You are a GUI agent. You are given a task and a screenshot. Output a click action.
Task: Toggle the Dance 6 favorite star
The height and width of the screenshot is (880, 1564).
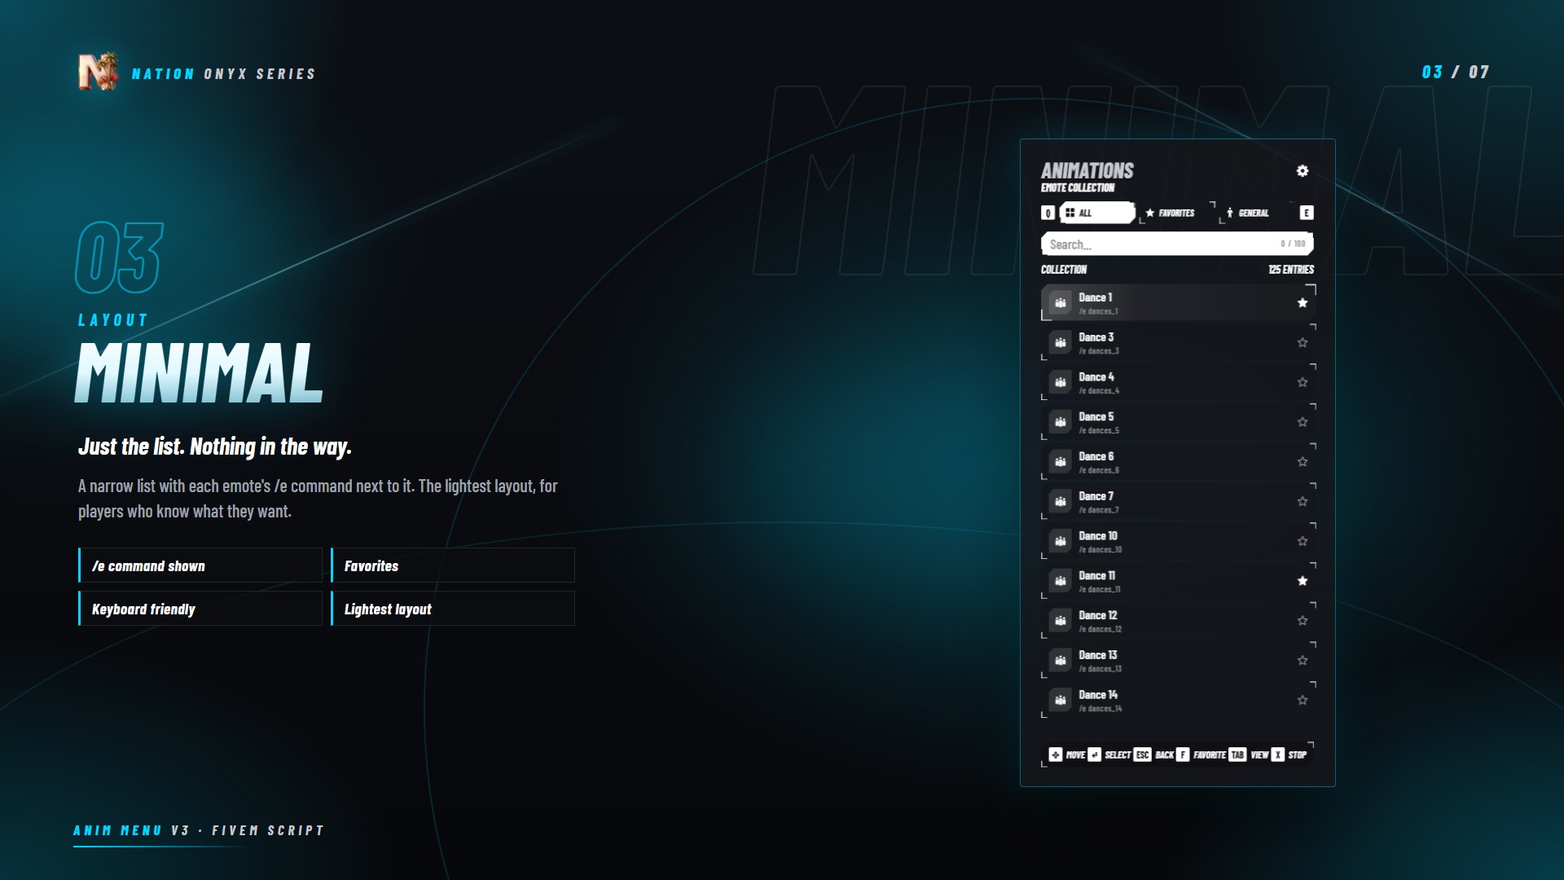point(1303,462)
